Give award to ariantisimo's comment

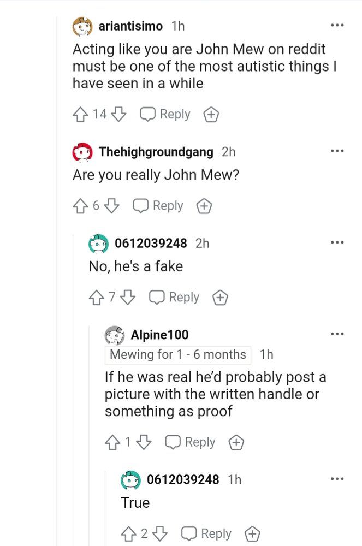(x=211, y=115)
